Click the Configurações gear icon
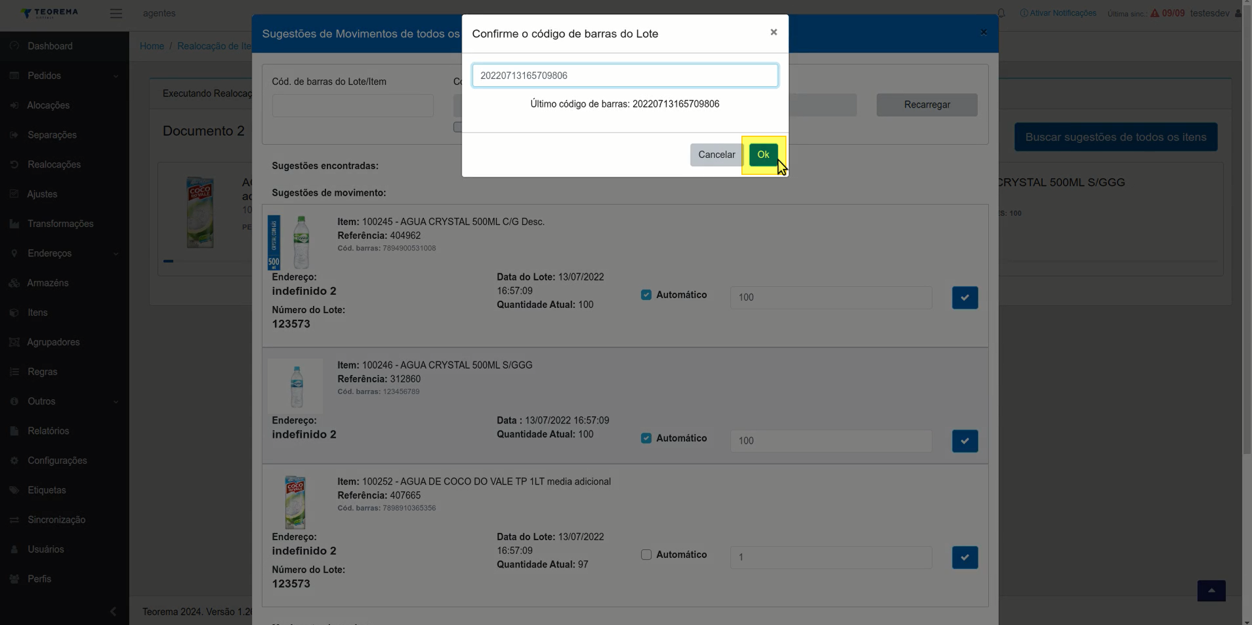1252x625 pixels. click(x=14, y=461)
